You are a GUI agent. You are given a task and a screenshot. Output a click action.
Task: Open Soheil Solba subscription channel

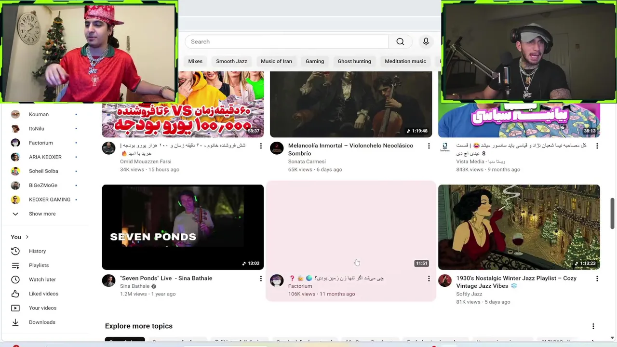[43, 171]
